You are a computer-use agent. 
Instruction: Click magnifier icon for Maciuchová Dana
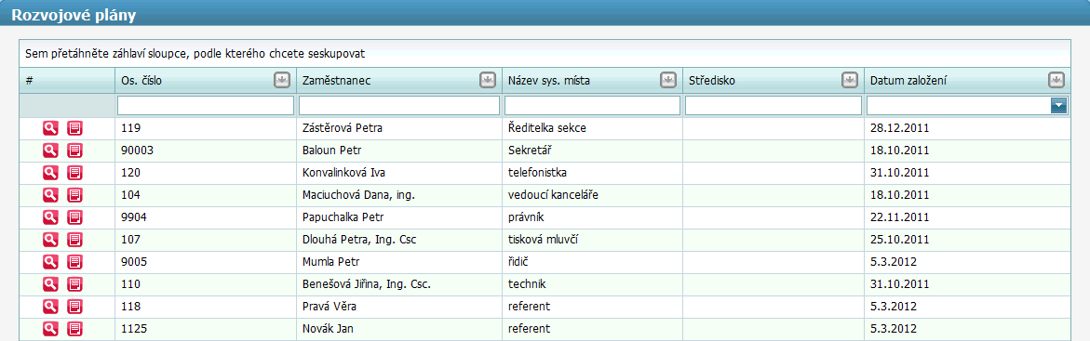tap(50, 195)
